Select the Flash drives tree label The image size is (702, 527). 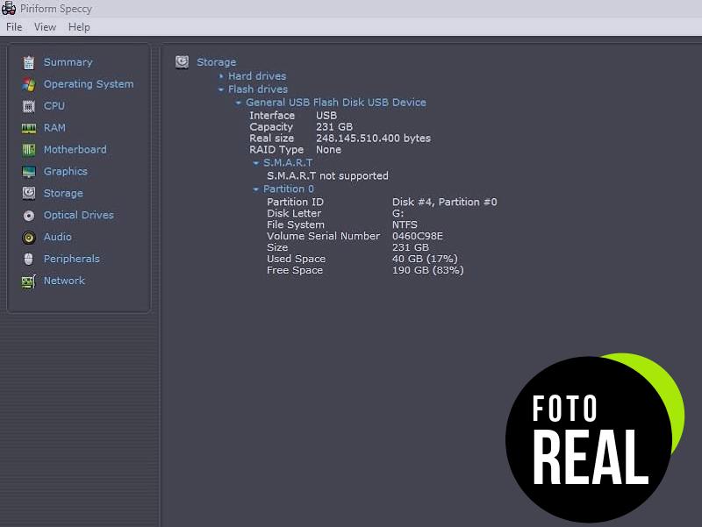[258, 89]
